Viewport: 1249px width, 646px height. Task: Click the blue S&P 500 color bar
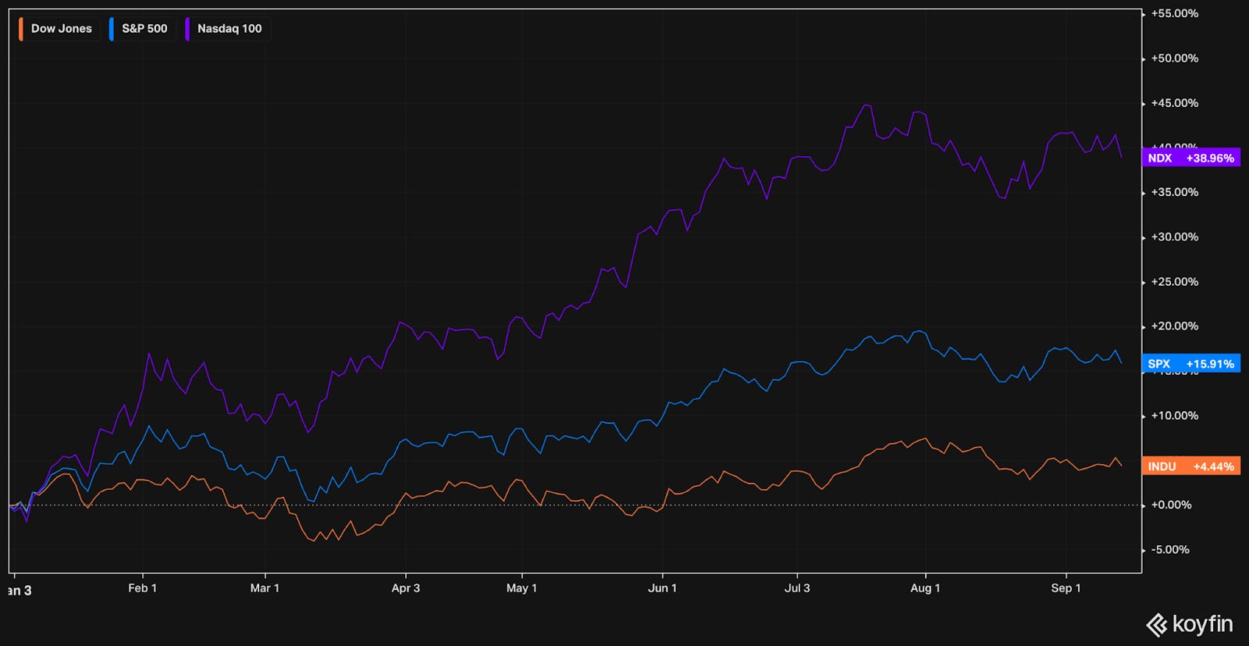112,29
